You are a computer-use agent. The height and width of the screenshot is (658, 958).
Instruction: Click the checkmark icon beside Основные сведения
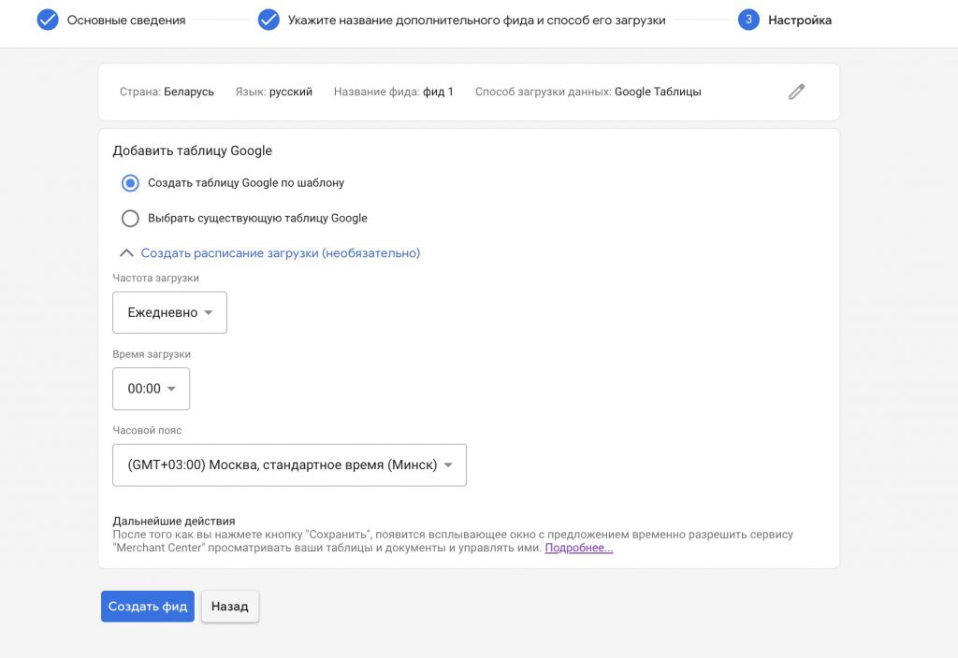click(x=48, y=20)
